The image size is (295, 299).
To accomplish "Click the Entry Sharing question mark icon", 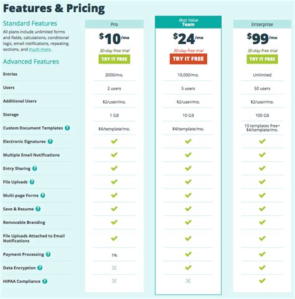I will 35,168.
